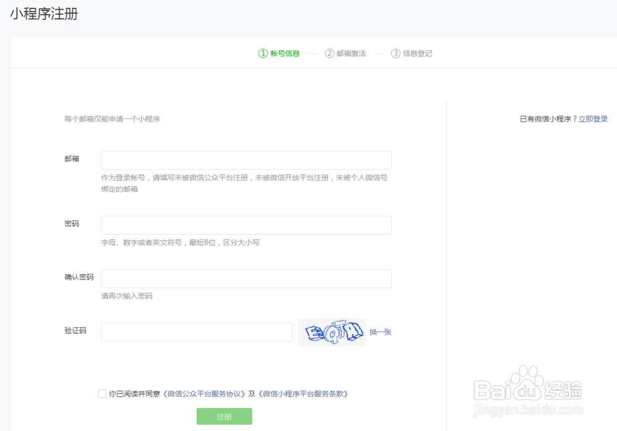Click the captcha image
Viewport: 617px width, 431px height.
pos(332,332)
